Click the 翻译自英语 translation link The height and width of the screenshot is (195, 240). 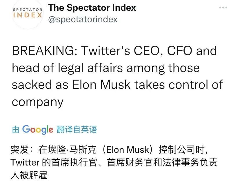[x=77, y=129]
